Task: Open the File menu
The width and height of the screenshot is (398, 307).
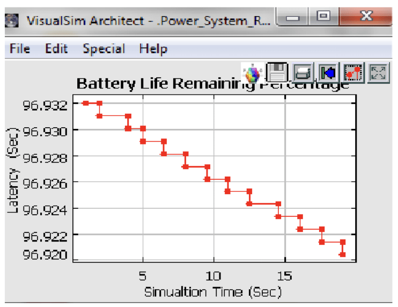Action: tap(20, 49)
